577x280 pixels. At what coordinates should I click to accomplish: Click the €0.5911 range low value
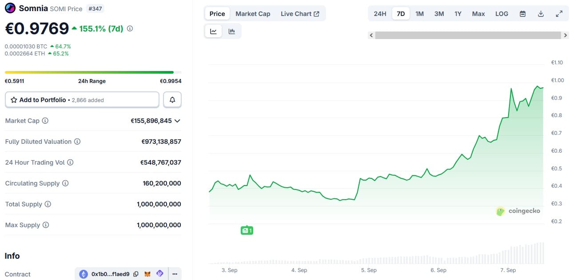tap(14, 81)
